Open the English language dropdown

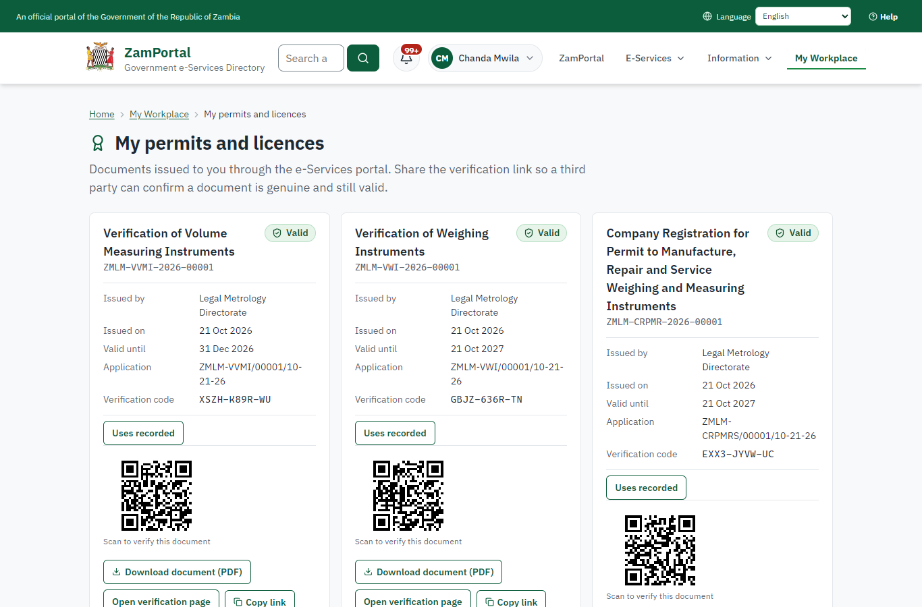click(803, 16)
